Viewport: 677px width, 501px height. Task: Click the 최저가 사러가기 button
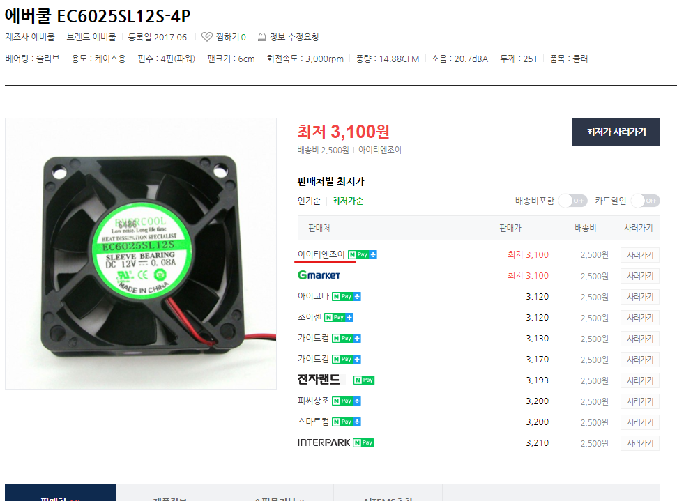(x=616, y=132)
